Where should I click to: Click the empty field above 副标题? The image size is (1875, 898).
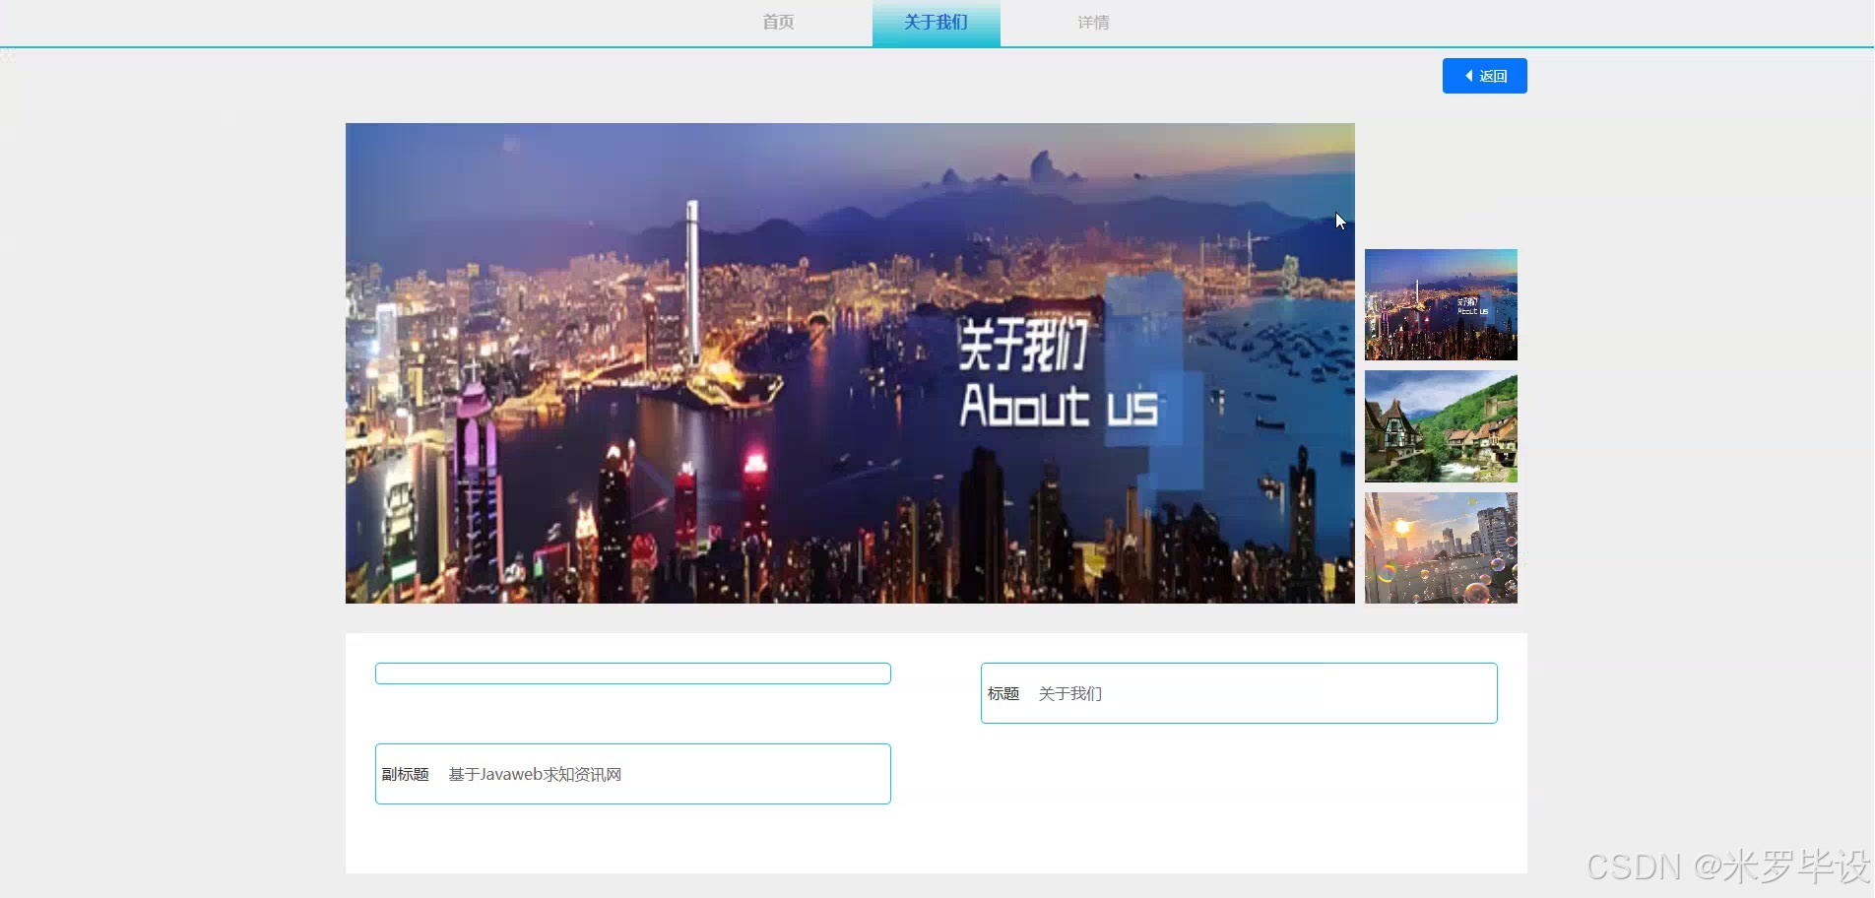tap(633, 673)
